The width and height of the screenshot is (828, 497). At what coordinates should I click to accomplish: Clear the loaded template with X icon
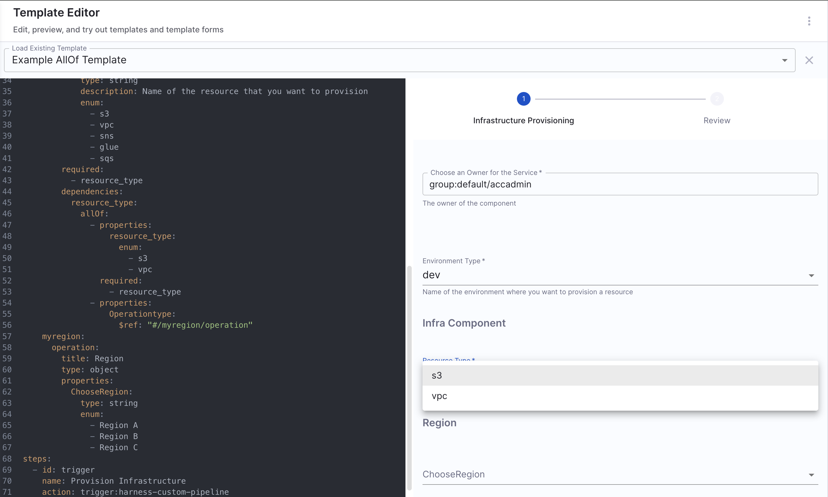(809, 60)
